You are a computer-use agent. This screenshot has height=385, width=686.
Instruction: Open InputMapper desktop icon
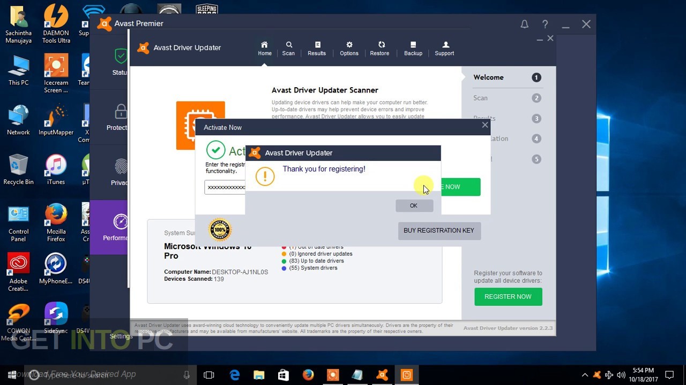[56, 120]
